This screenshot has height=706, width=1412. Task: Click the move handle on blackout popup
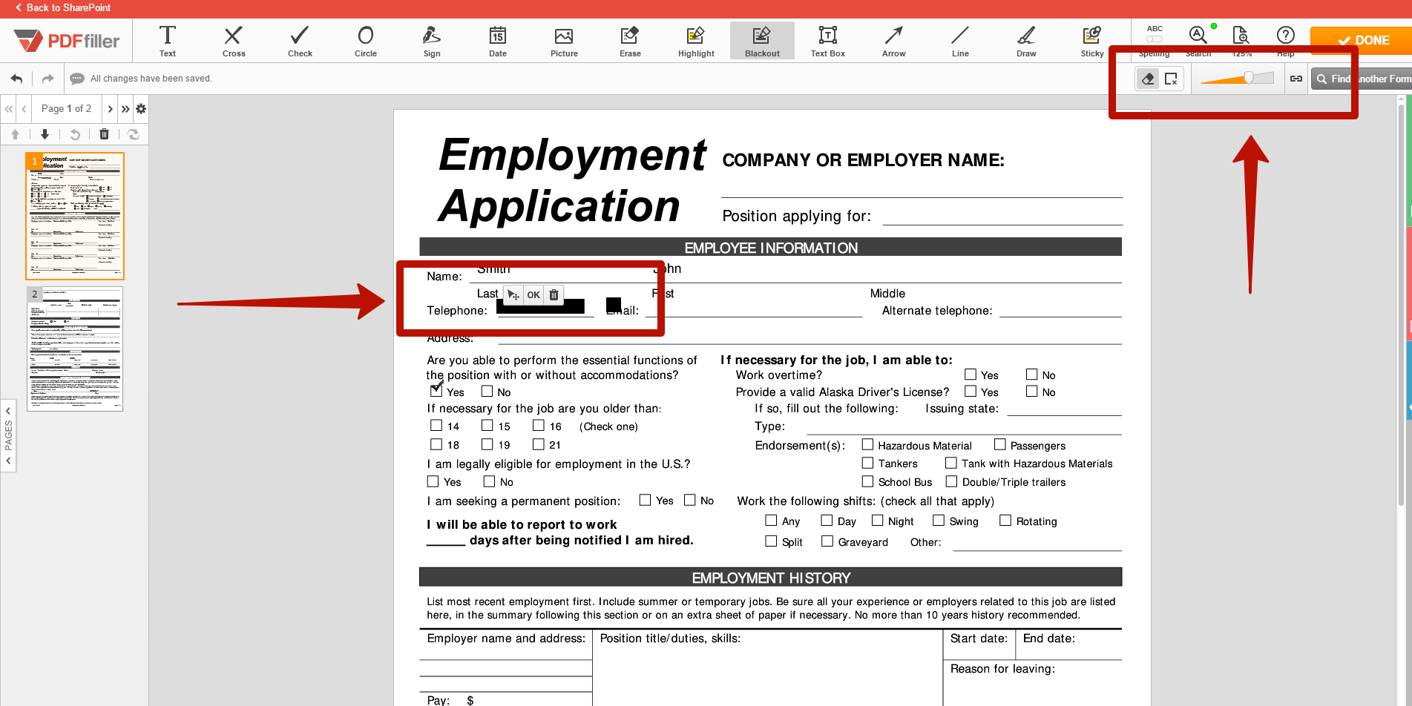(x=513, y=294)
